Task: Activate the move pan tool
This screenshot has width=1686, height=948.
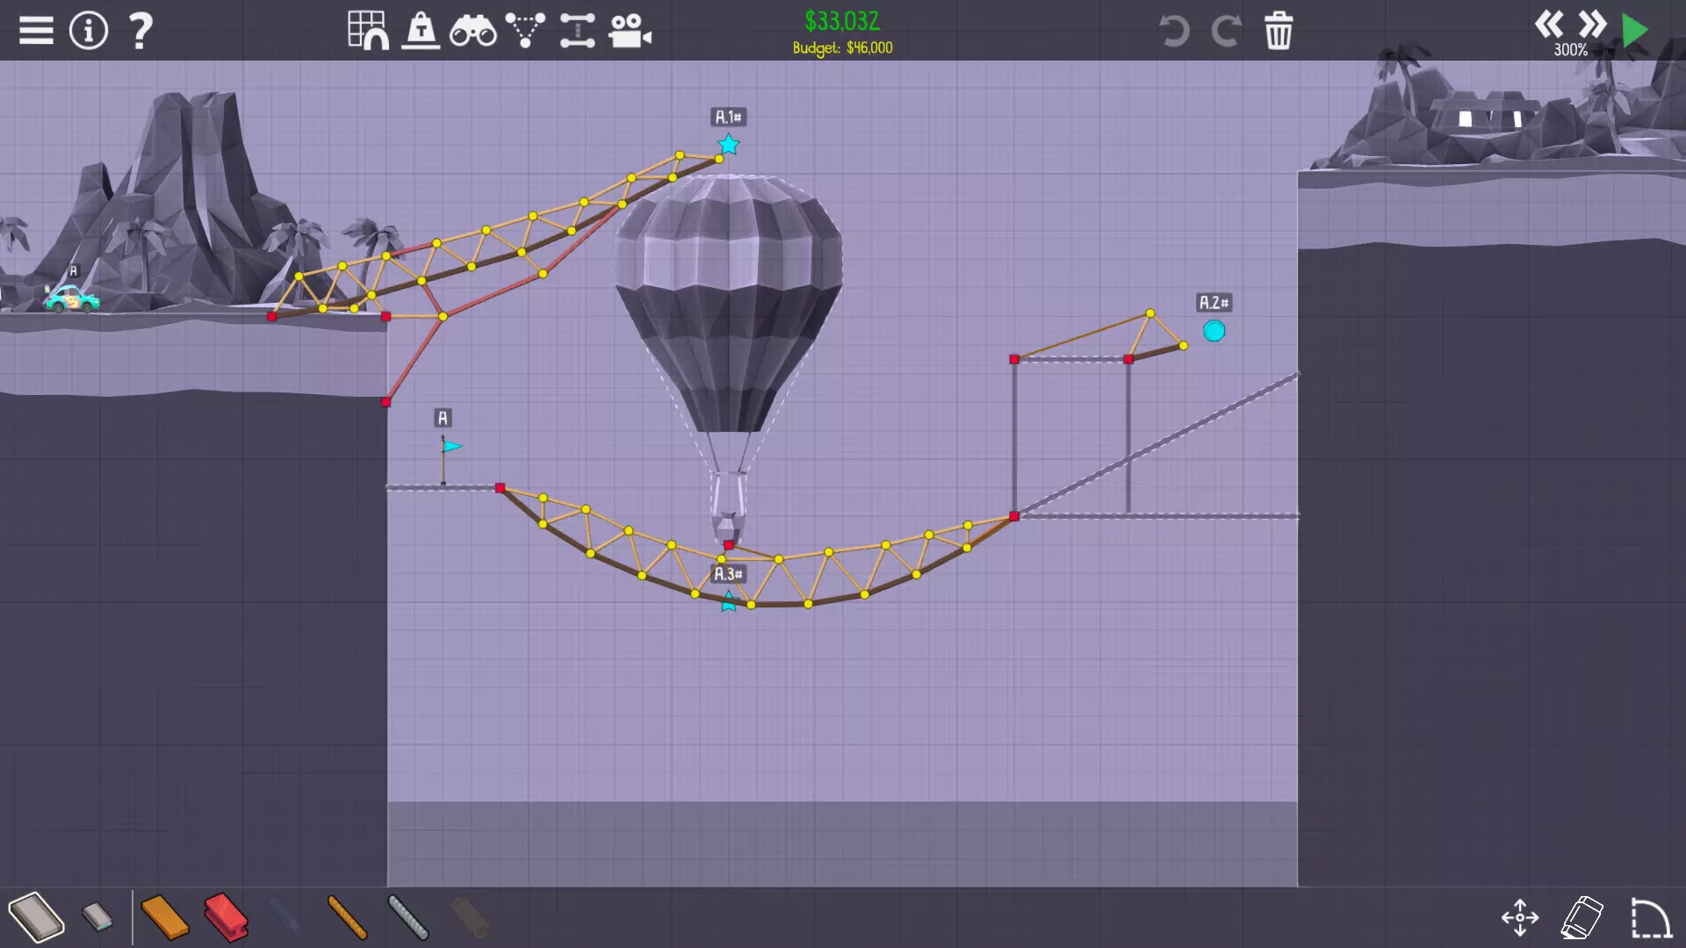Action: pyautogui.click(x=1520, y=918)
